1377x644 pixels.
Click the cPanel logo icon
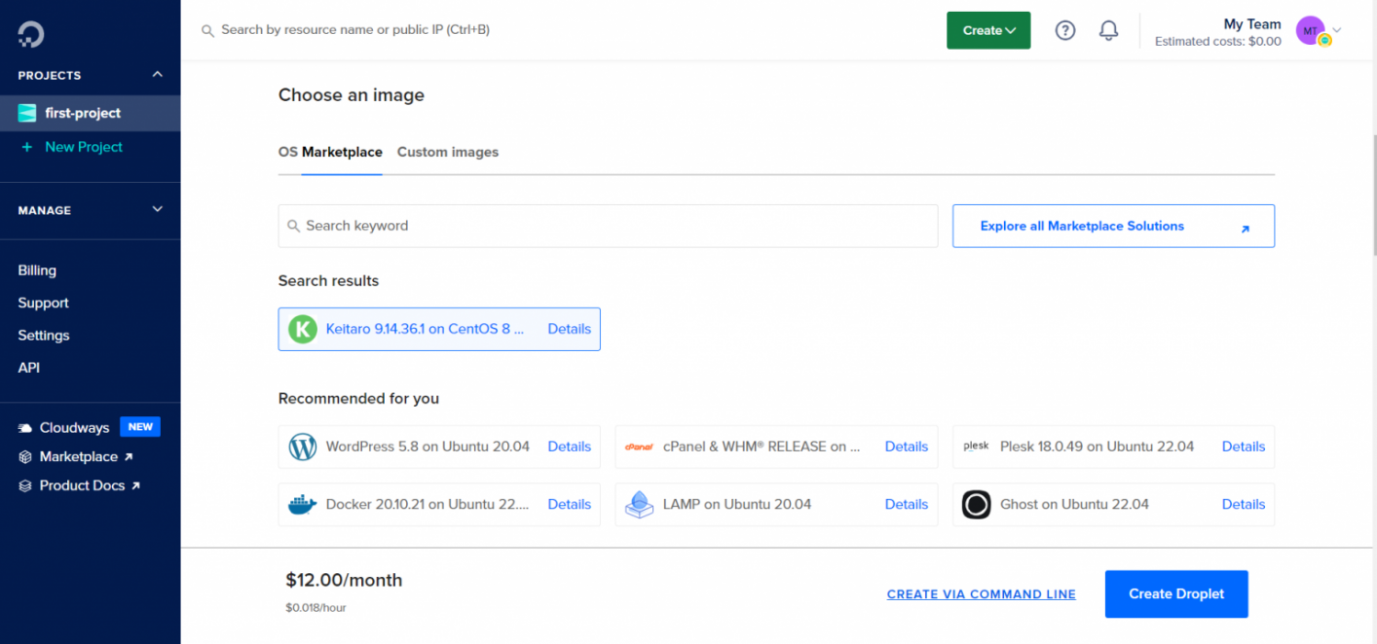(639, 447)
